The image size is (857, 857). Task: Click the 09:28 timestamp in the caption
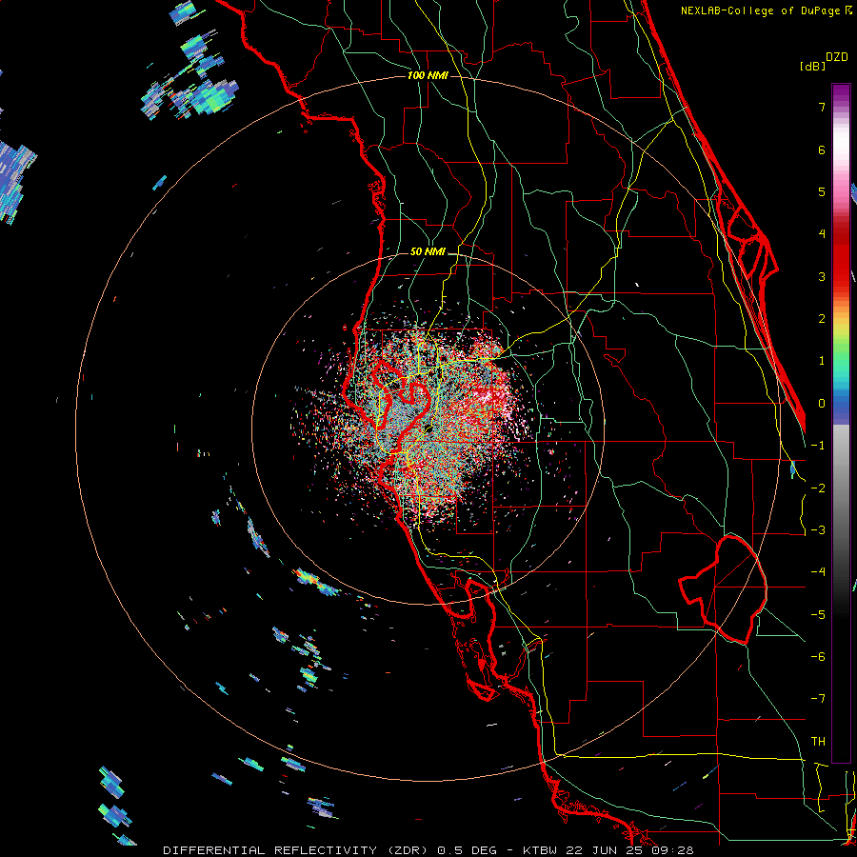(672, 850)
